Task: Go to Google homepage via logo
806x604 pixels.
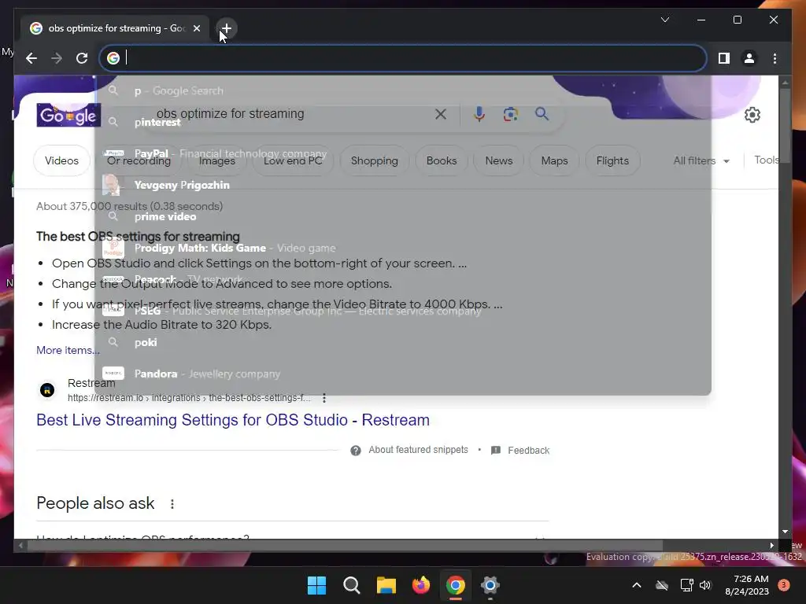Action: tap(68, 115)
